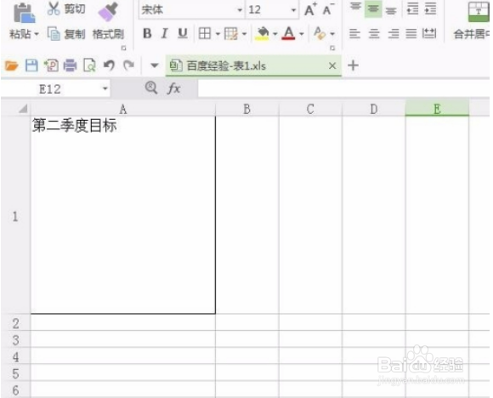493x398 pixels.
Task: Select column A header
Action: (x=123, y=109)
